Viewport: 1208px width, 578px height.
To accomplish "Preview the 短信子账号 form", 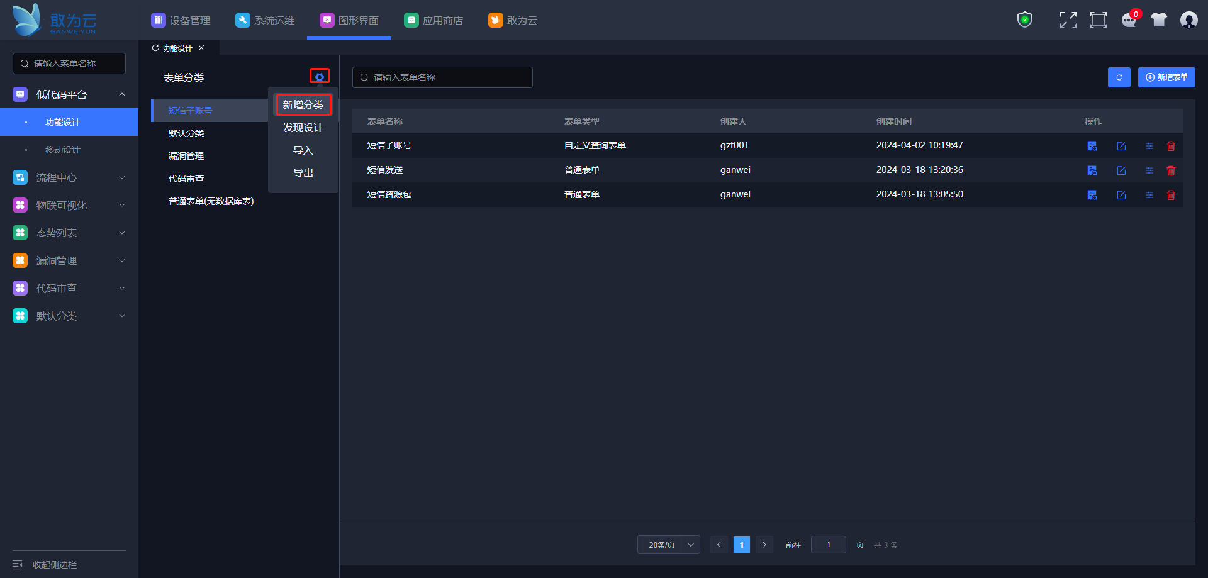I will (1092, 146).
